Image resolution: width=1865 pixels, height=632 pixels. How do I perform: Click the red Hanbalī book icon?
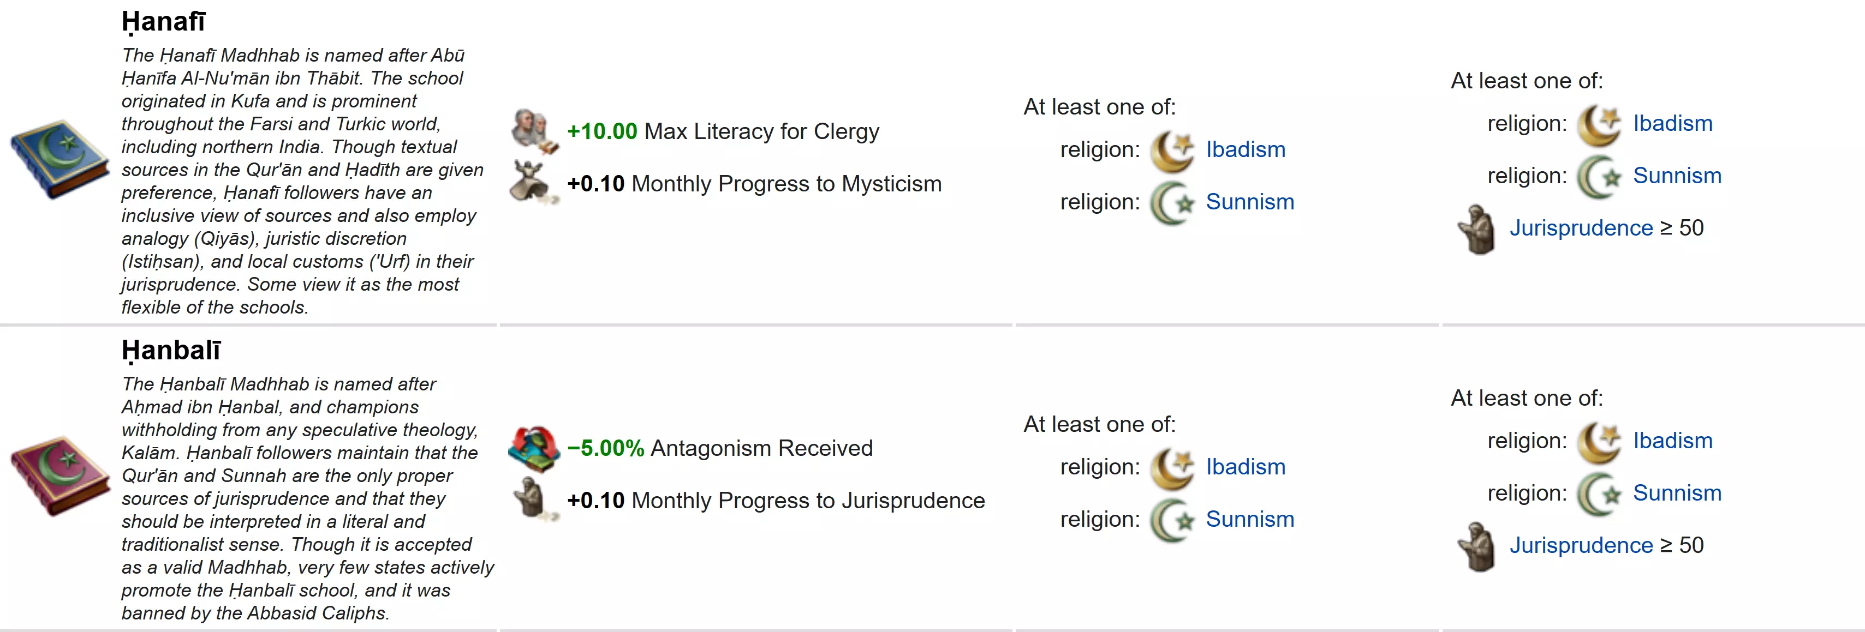pos(59,476)
